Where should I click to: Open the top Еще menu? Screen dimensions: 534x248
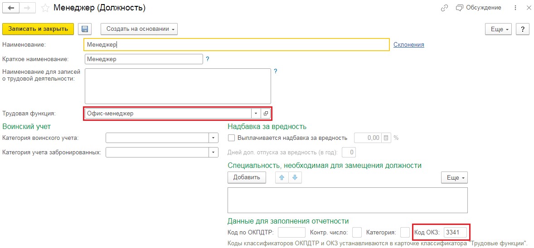click(498, 29)
